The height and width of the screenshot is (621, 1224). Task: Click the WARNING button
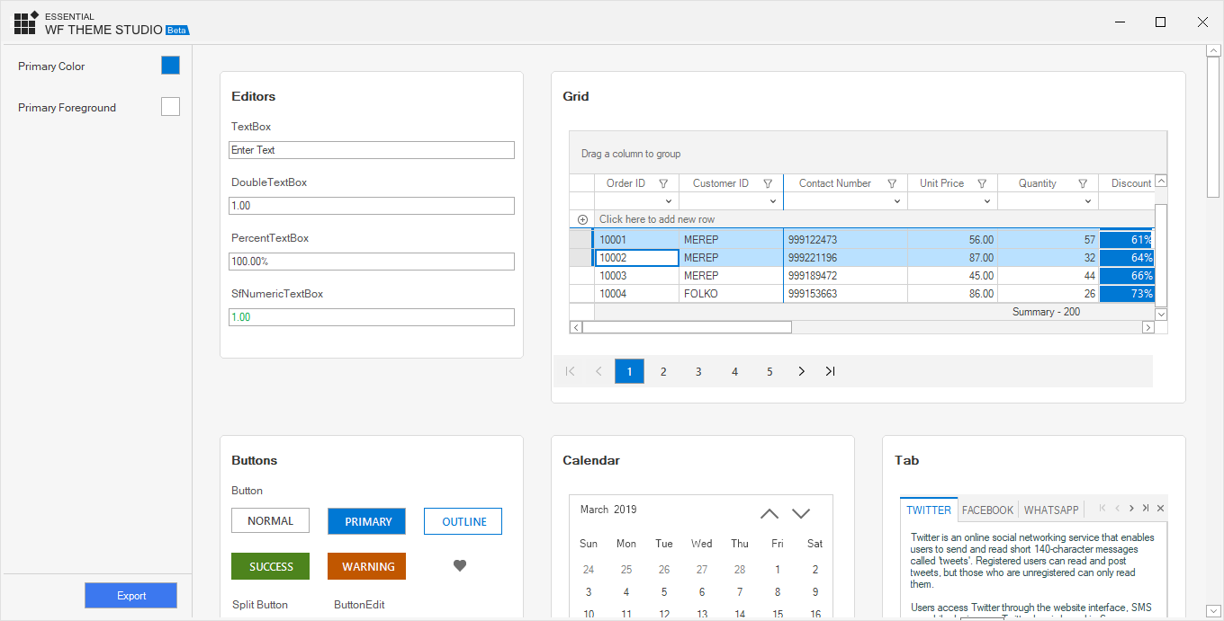[x=367, y=566]
